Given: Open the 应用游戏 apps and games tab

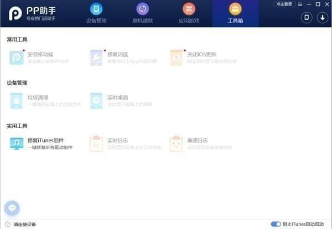Looking at the screenshot, I should pyautogui.click(x=189, y=14).
